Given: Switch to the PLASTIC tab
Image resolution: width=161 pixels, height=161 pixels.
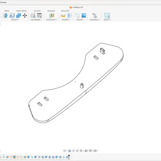Looking at the screenshot, I should tap(37, 11).
